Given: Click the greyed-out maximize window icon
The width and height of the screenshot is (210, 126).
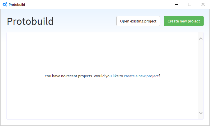Looking at the screenshot, I should click(190, 4).
